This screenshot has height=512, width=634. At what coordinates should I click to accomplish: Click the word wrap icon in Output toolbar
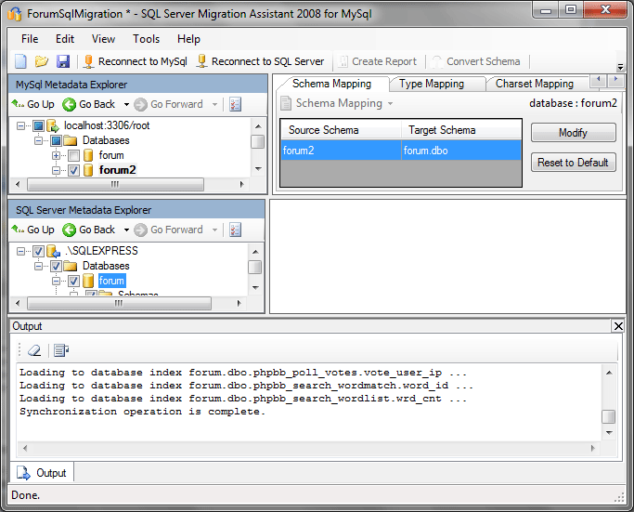point(61,350)
